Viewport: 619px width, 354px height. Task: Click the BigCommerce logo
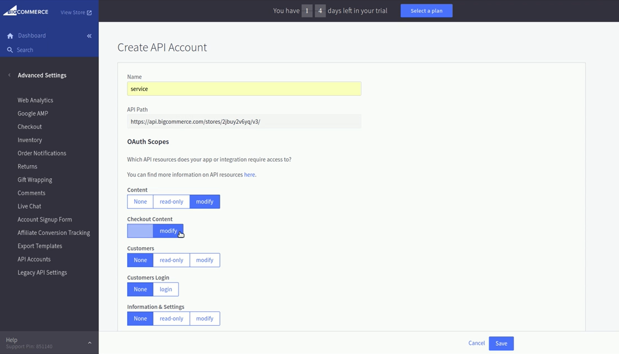click(26, 11)
